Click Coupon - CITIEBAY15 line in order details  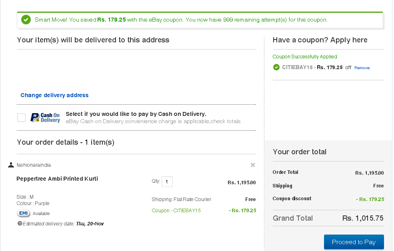[176, 210]
